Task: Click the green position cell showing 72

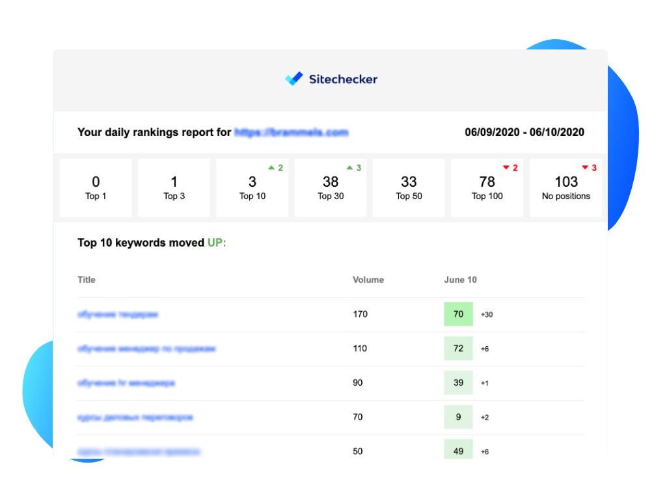Action: (459, 349)
